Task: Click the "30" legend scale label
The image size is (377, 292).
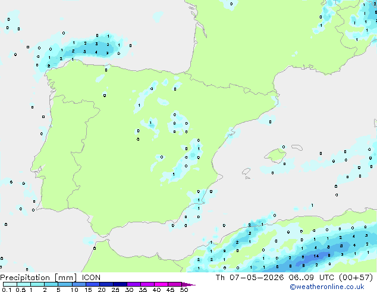Action: 129,290
